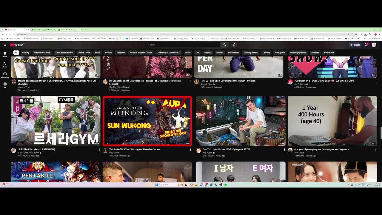Viewport: 382px width, 215px height.
Task: Open options menu for LE SSERAGYM video
Action: click(99, 149)
